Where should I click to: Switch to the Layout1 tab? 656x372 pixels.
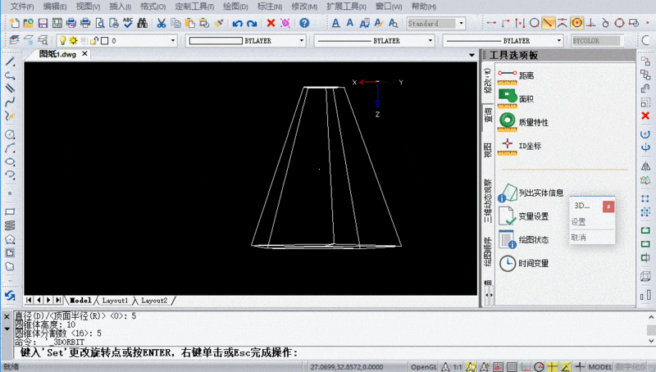point(116,301)
